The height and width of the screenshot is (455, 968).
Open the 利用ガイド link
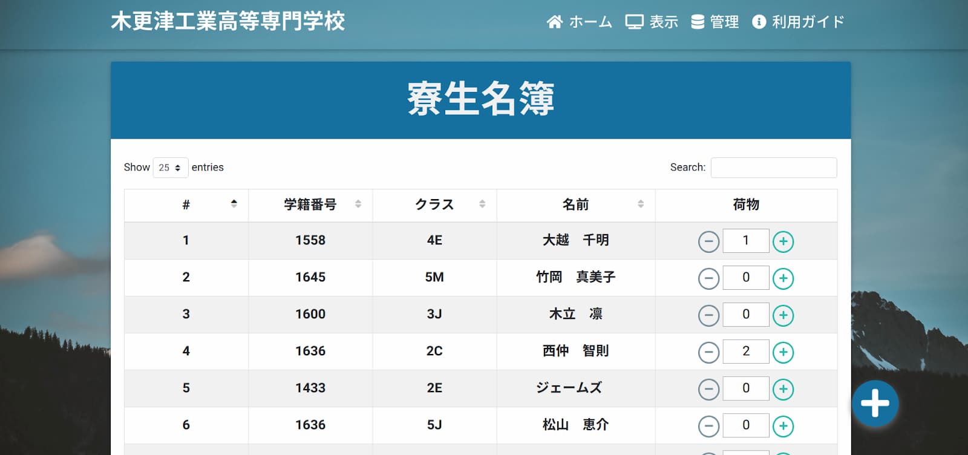click(797, 22)
